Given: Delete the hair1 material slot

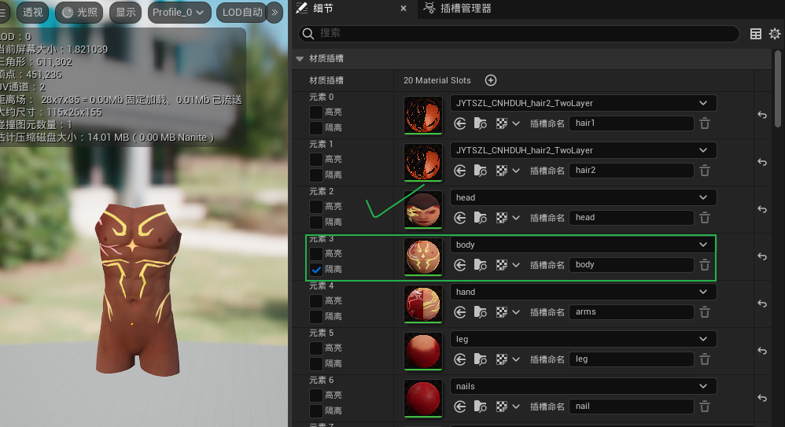Looking at the screenshot, I should coord(705,123).
